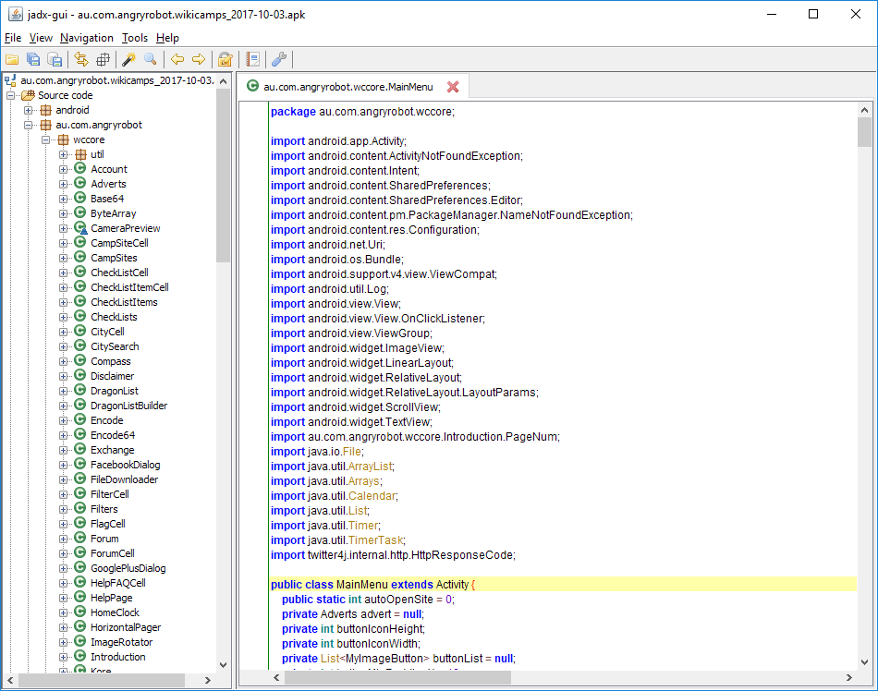Click the Save all toolbar icon
Viewport: 878px width, 691px height.
[x=33, y=59]
